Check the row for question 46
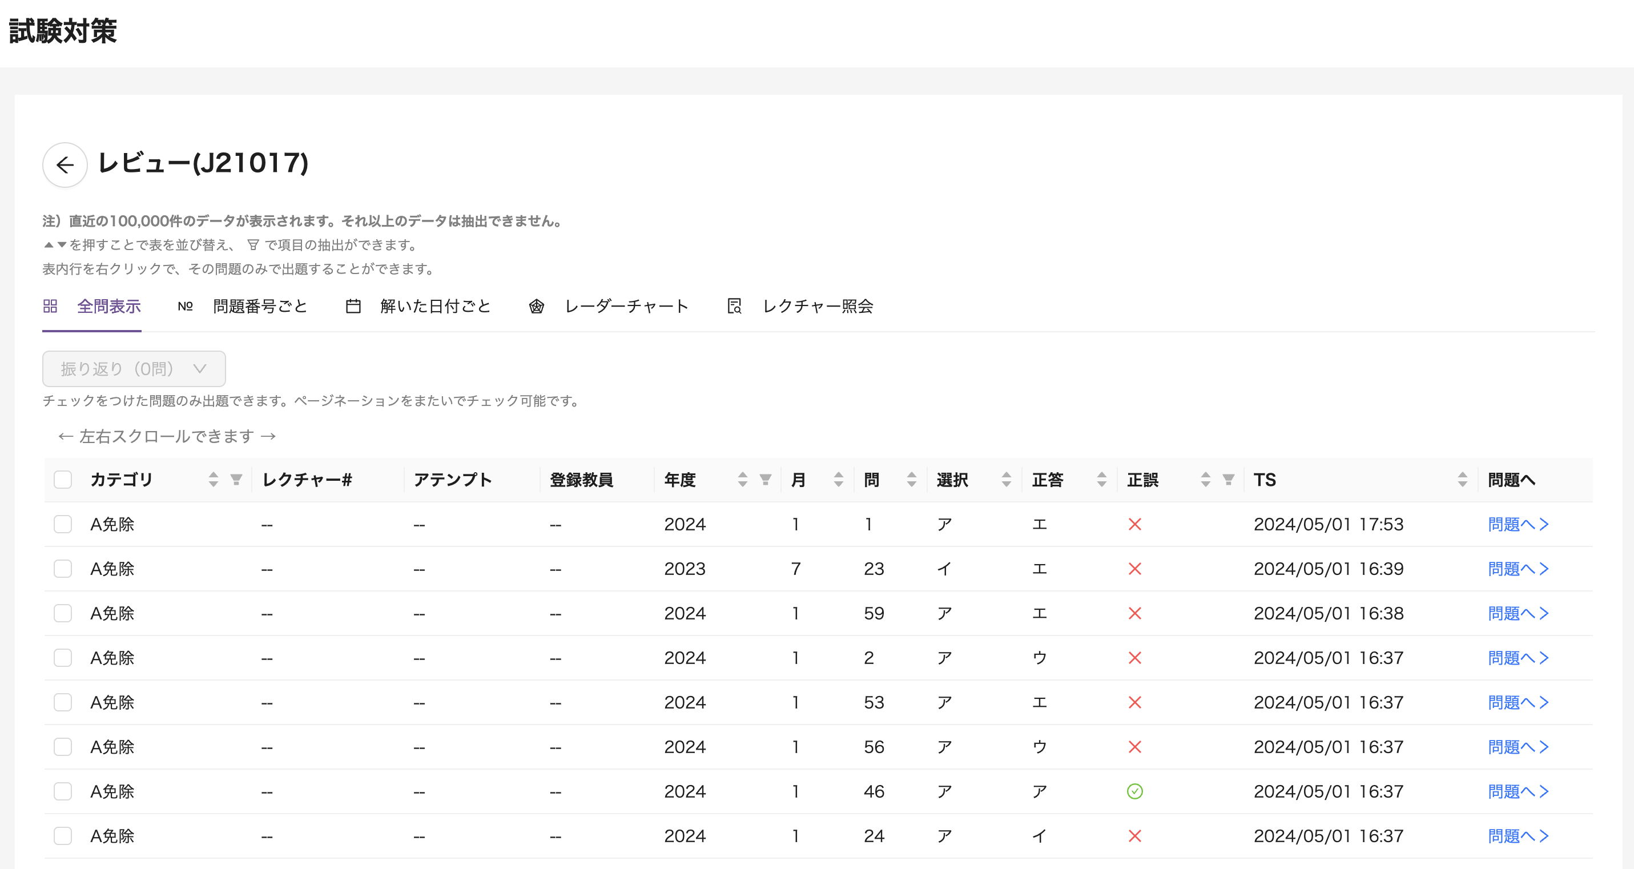 [x=63, y=791]
